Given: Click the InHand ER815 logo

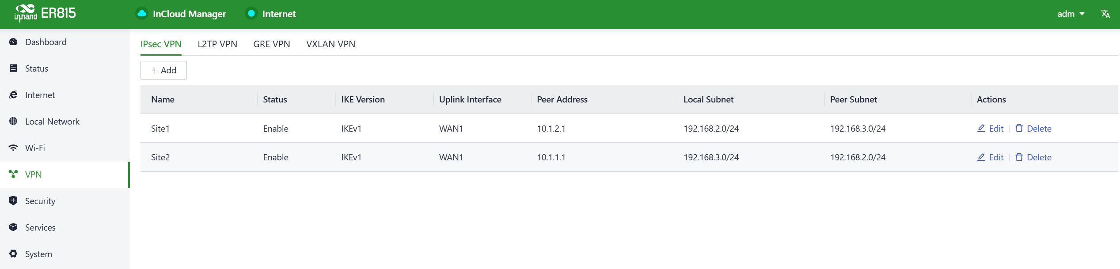Looking at the screenshot, I should tap(45, 14).
